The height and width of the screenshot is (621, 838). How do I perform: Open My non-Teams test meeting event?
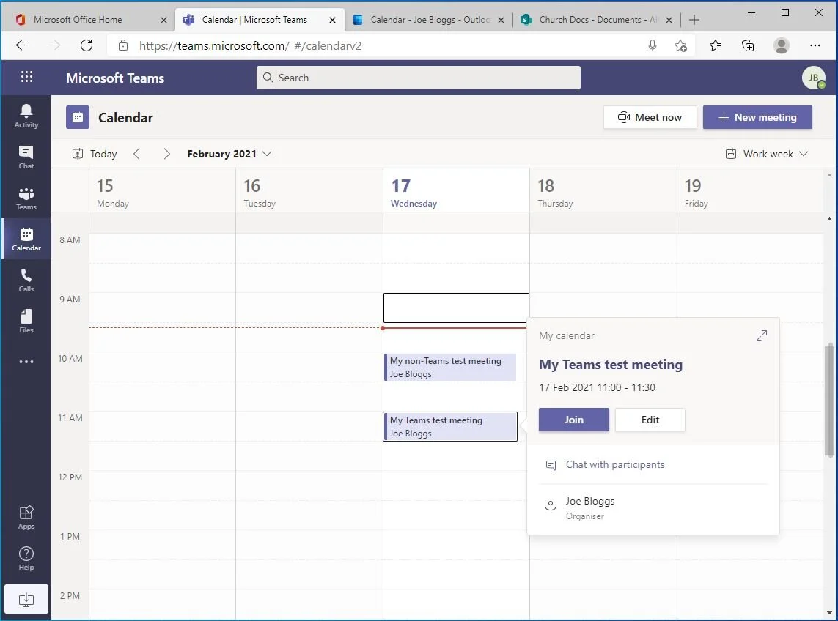pos(451,368)
